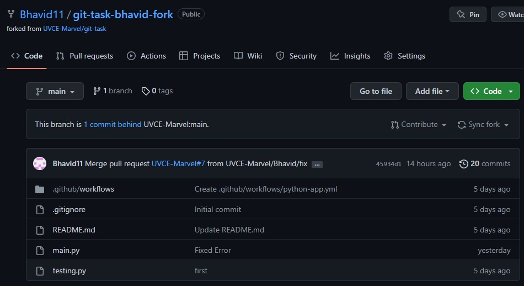Click the 14 hours ago commit timestamp
The image size is (524, 286).
tap(429, 163)
